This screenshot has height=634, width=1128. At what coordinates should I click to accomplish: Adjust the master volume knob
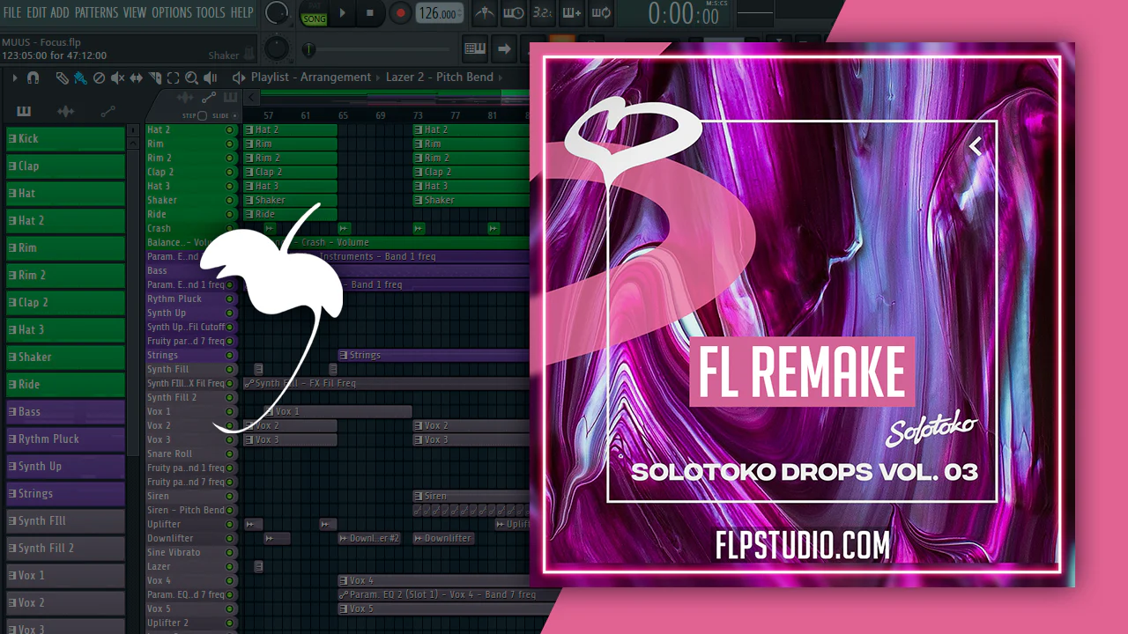tap(277, 12)
